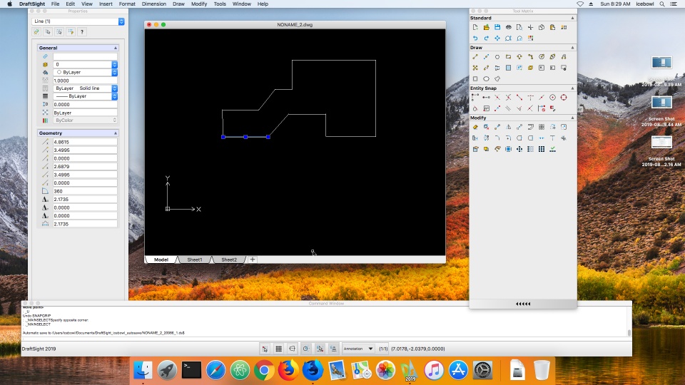This screenshot has width=685, height=385.
Task: Click the plus button to add sheet
Action: coord(253,260)
